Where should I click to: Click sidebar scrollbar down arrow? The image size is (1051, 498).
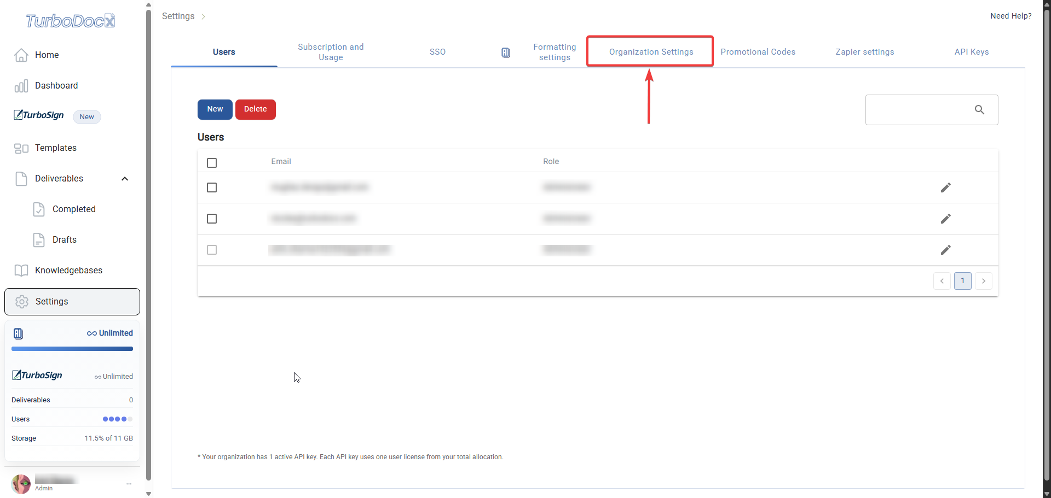148,494
